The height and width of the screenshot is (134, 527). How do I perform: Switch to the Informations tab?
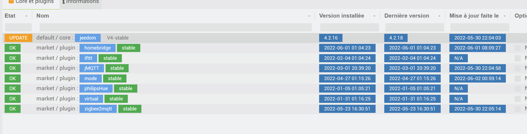pos(81,3)
